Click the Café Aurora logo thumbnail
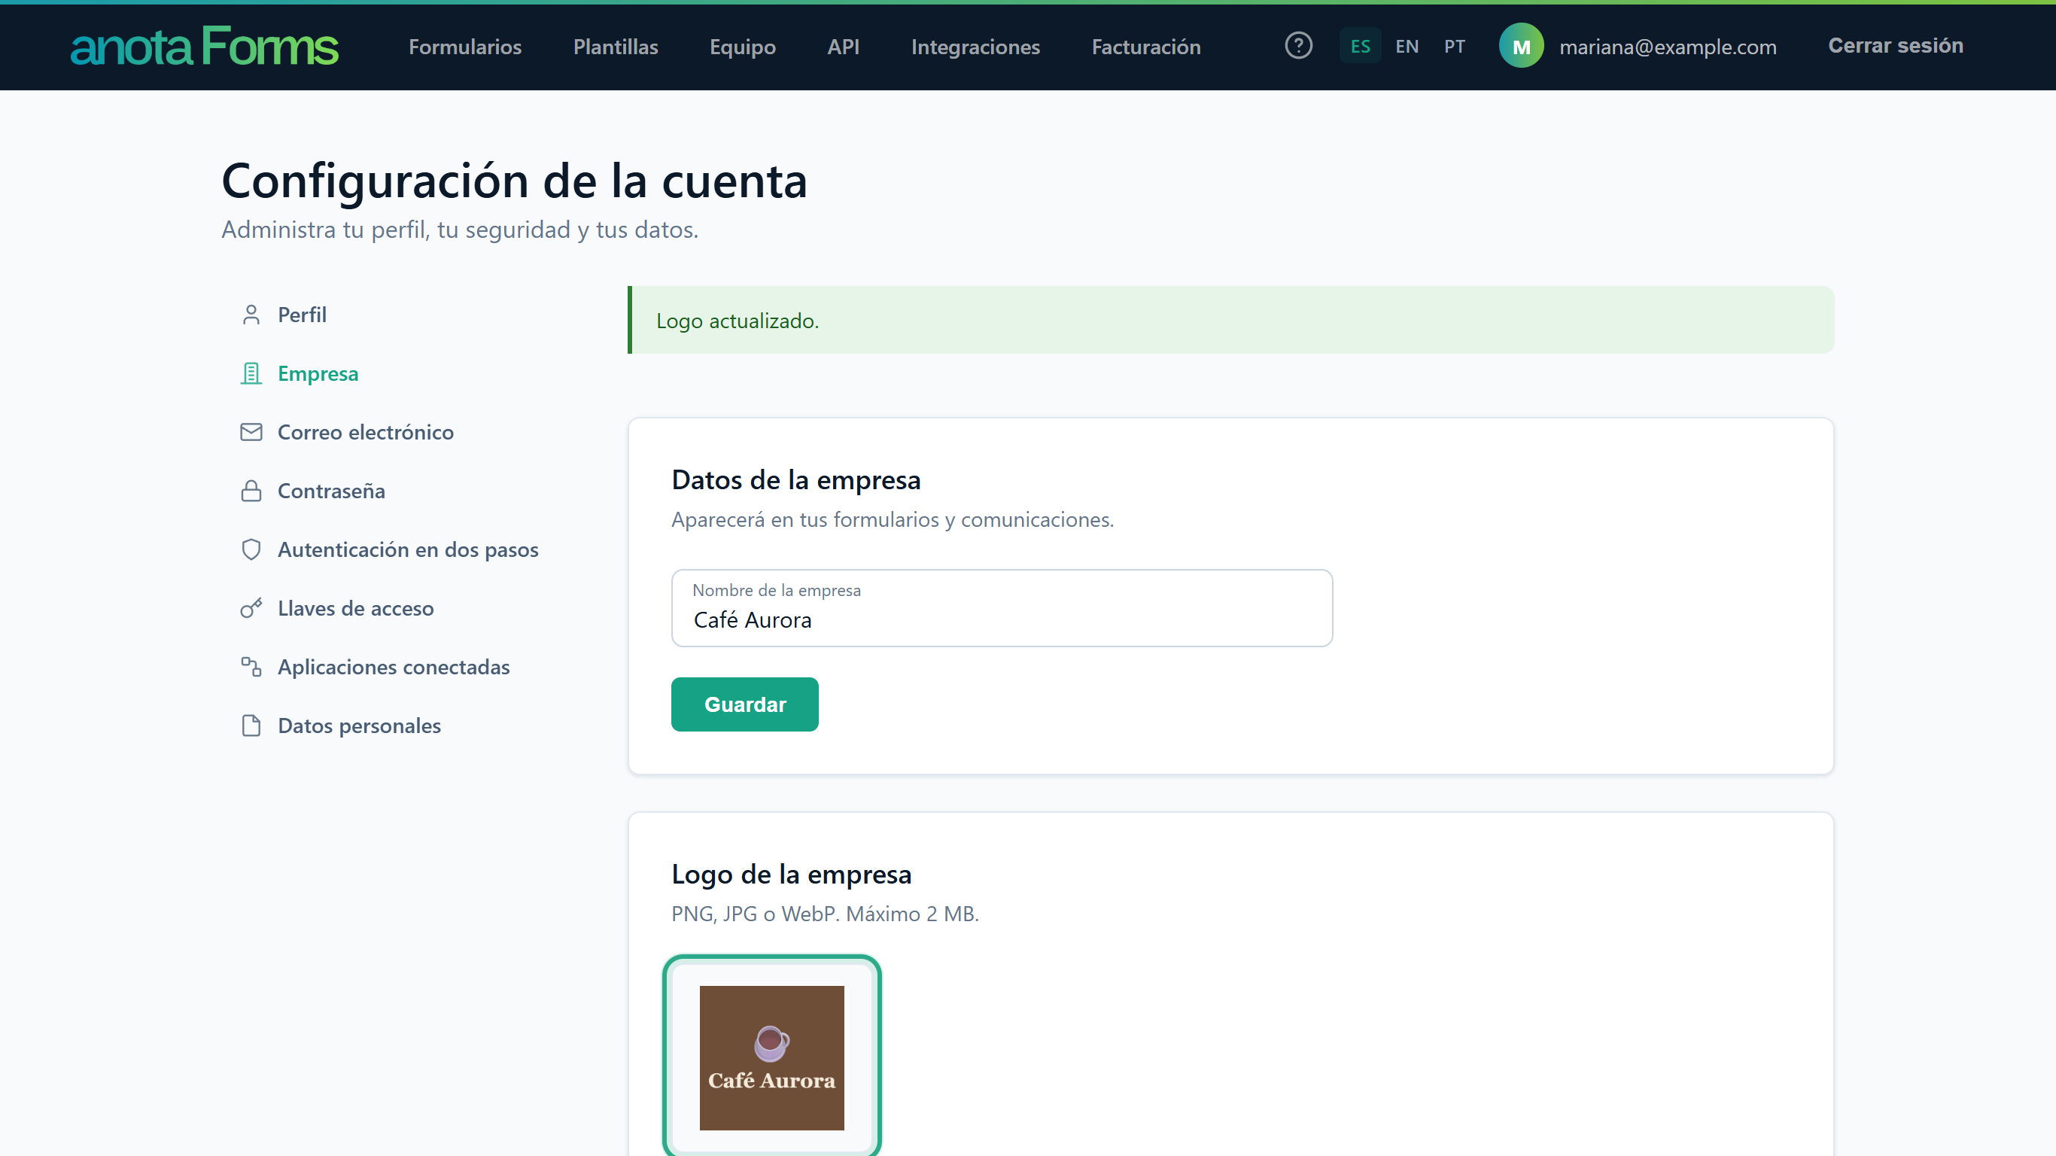This screenshot has width=2056, height=1156. 772,1057
